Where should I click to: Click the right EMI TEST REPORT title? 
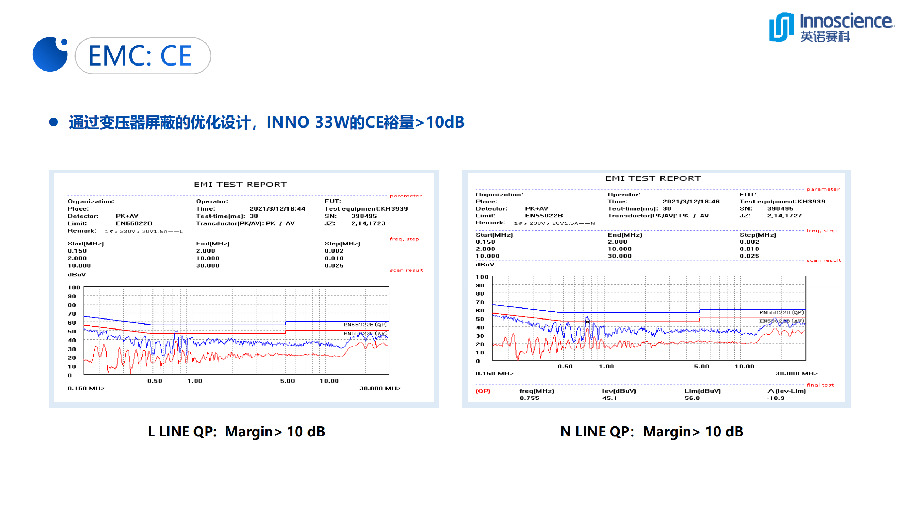pyautogui.click(x=653, y=178)
